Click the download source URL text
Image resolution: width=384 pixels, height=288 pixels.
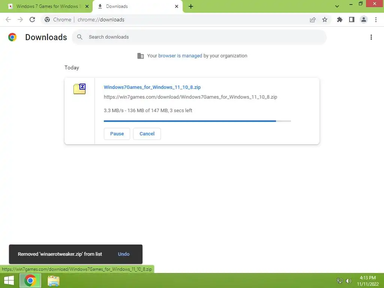pyautogui.click(x=190, y=97)
